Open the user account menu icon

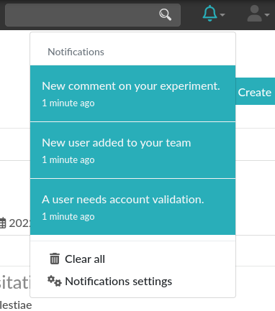point(254,14)
